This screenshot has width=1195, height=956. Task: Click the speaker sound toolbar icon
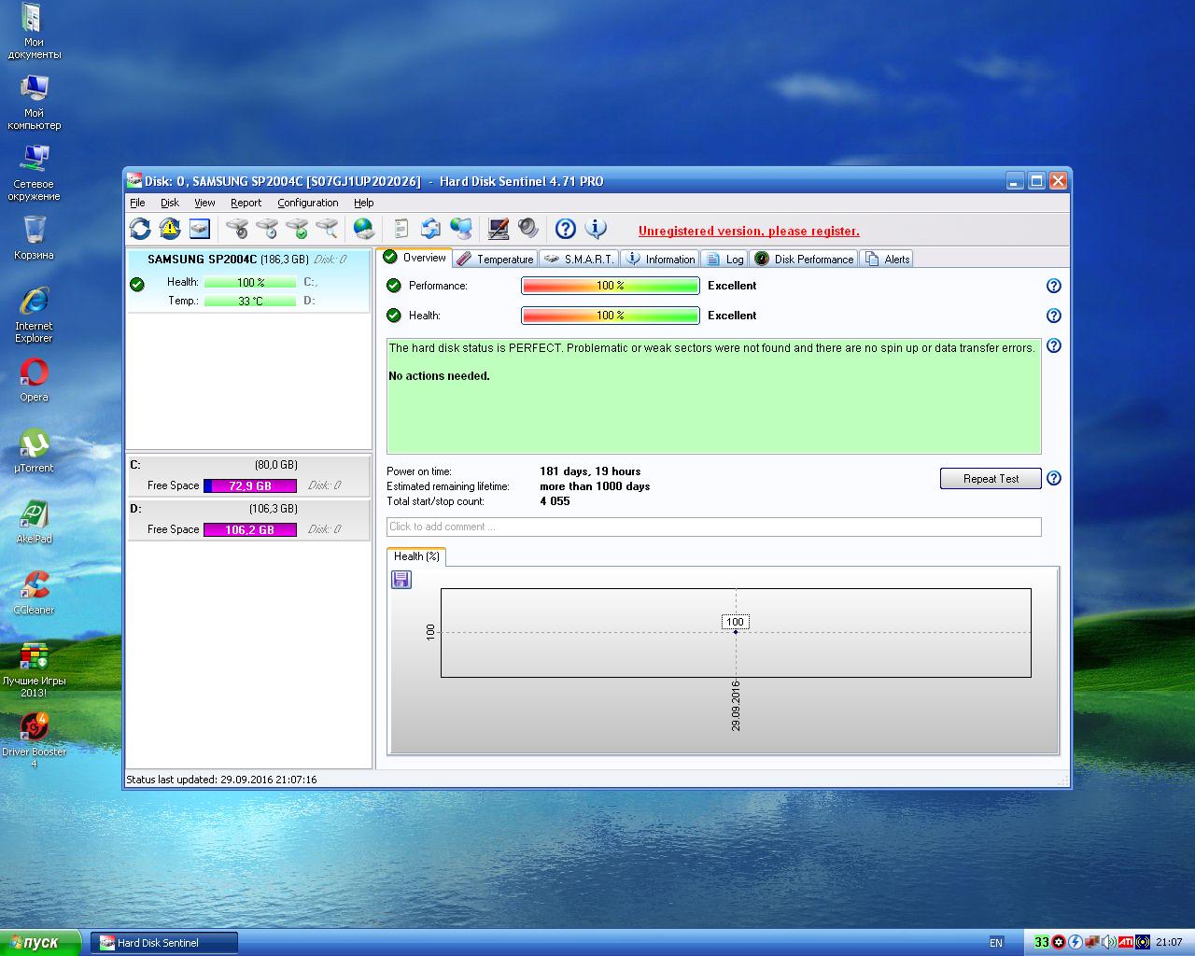528,229
